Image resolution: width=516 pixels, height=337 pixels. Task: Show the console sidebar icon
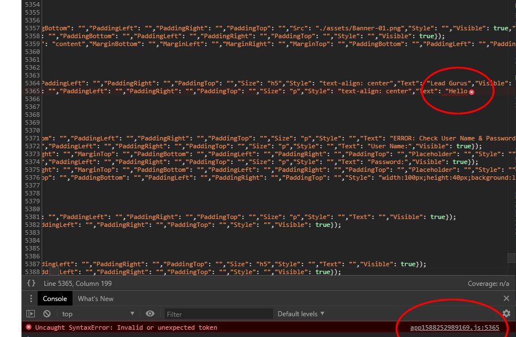[31, 313]
